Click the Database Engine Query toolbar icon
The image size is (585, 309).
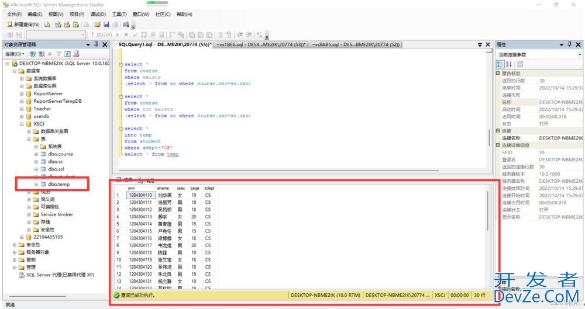(47, 24)
